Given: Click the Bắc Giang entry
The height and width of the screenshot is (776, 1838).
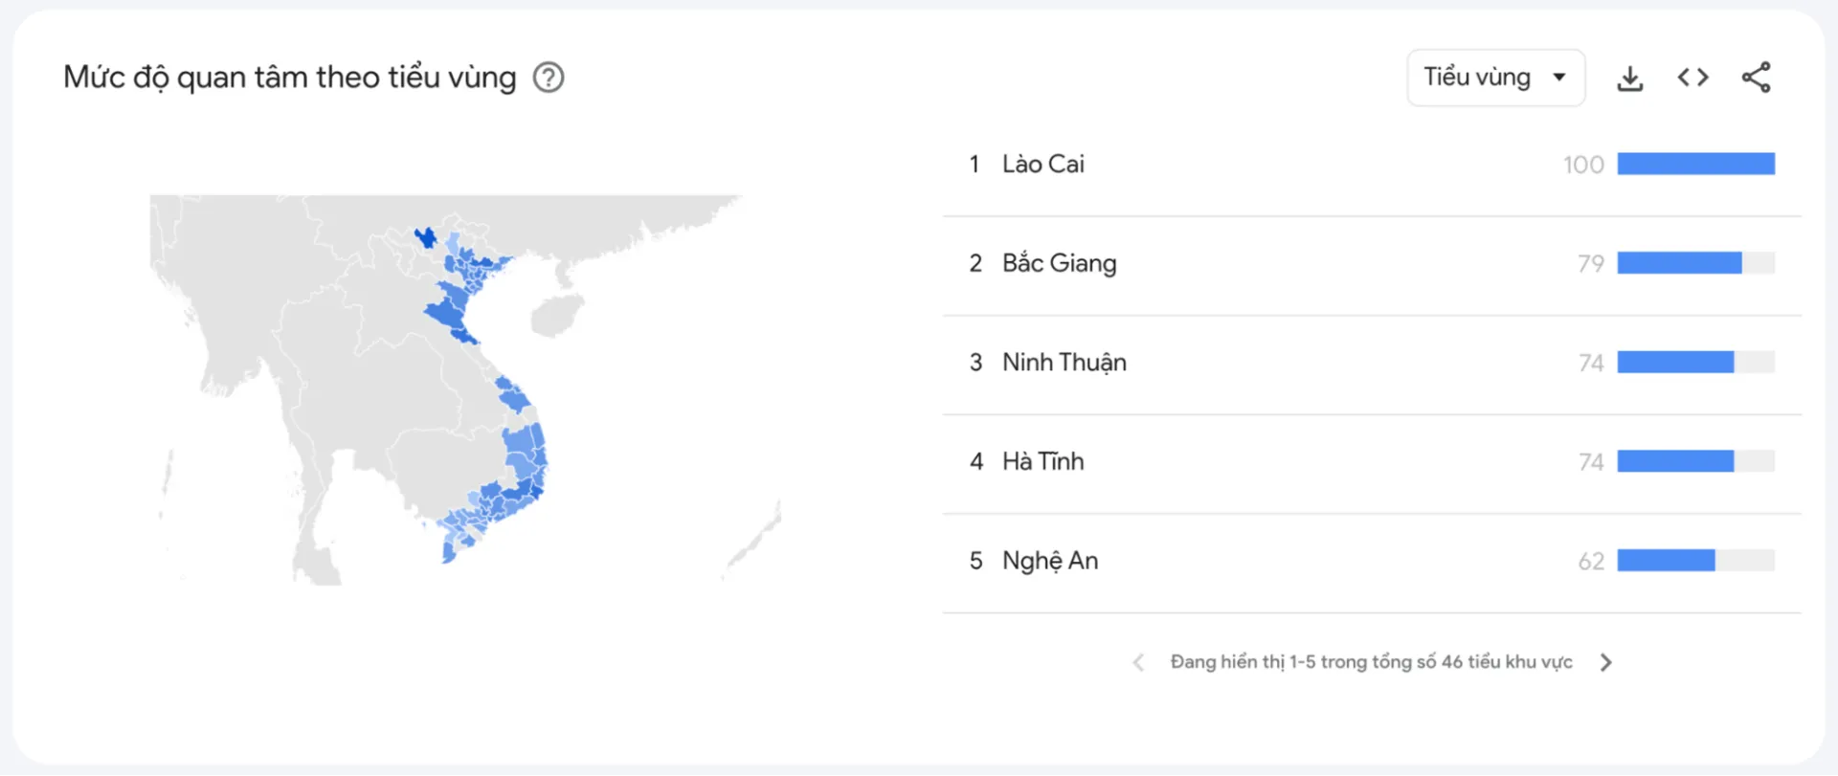Looking at the screenshot, I should click(x=1060, y=263).
